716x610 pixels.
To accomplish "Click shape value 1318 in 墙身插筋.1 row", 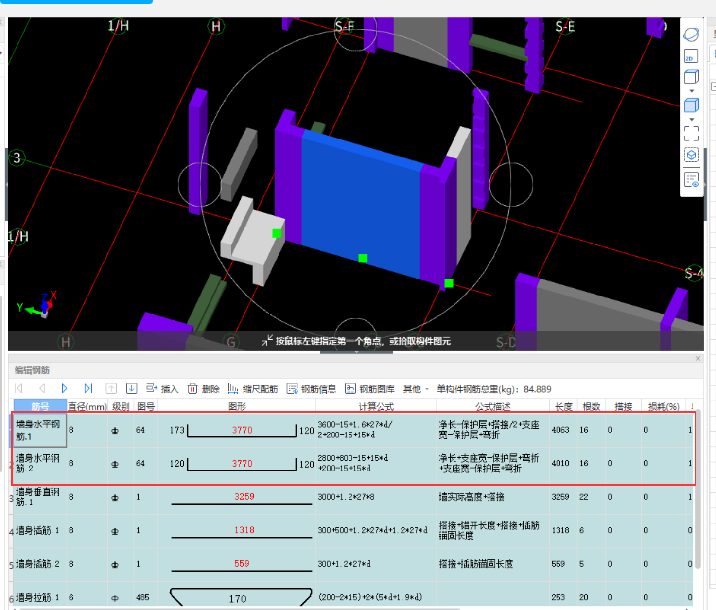I will [244, 530].
